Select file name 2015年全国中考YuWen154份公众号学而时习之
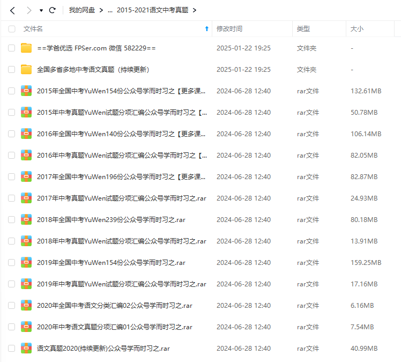401x362 pixels. click(121, 91)
